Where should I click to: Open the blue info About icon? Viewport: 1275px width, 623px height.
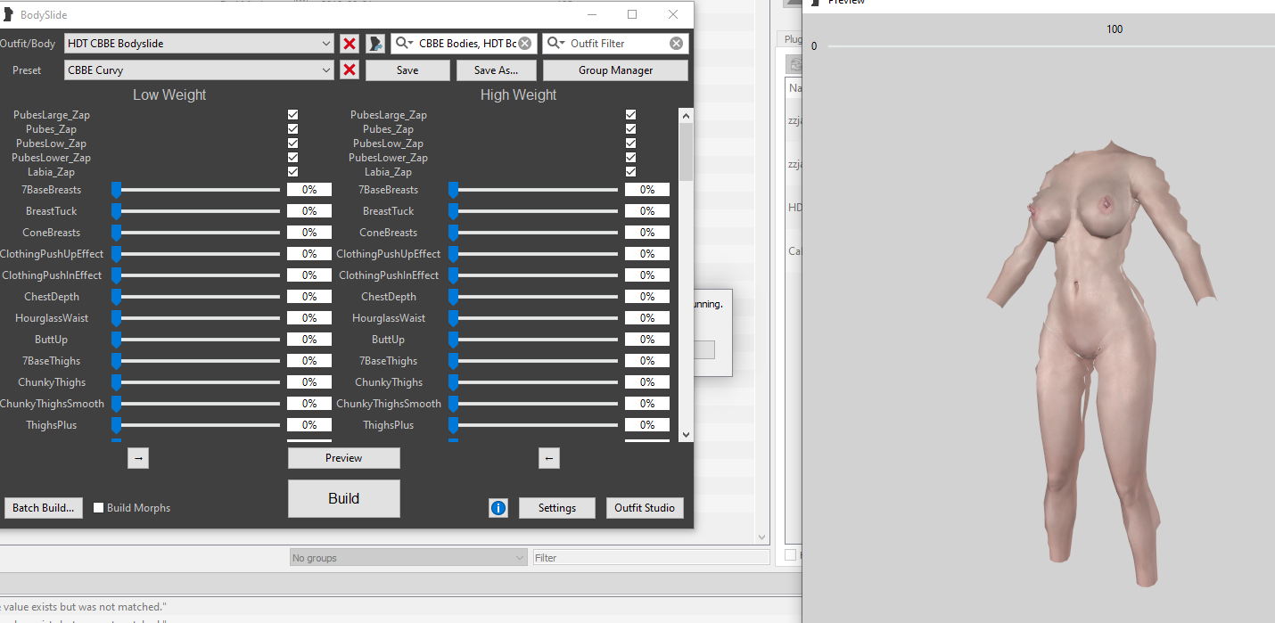pyautogui.click(x=498, y=508)
